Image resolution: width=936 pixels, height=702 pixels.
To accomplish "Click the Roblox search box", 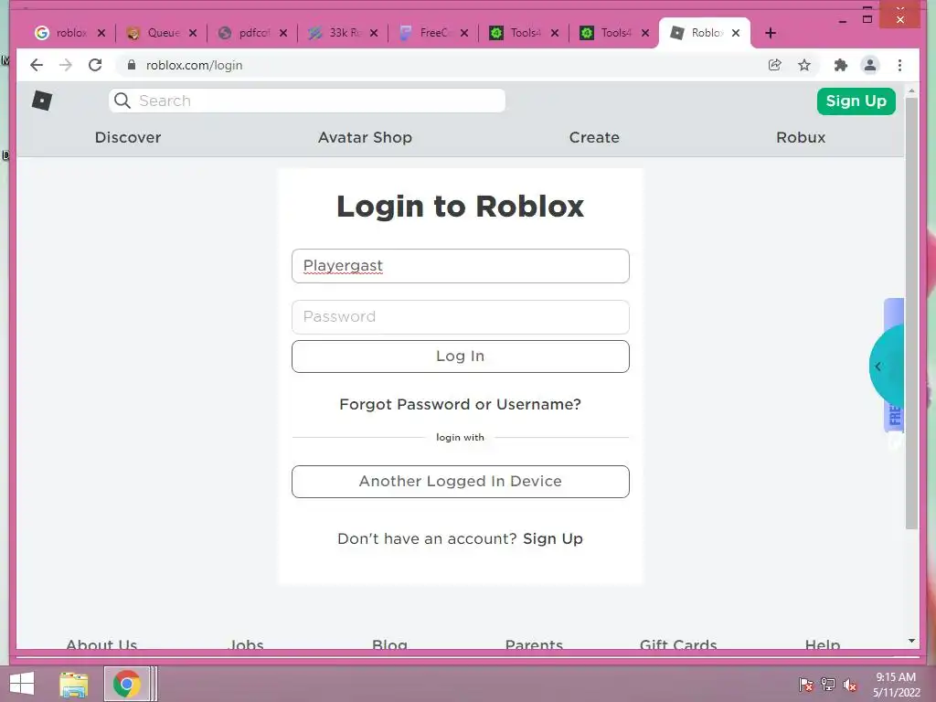I will (x=307, y=101).
